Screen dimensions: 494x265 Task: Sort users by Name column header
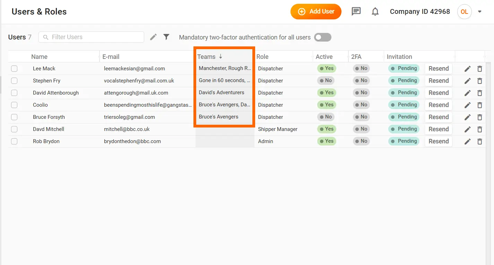(40, 57)
